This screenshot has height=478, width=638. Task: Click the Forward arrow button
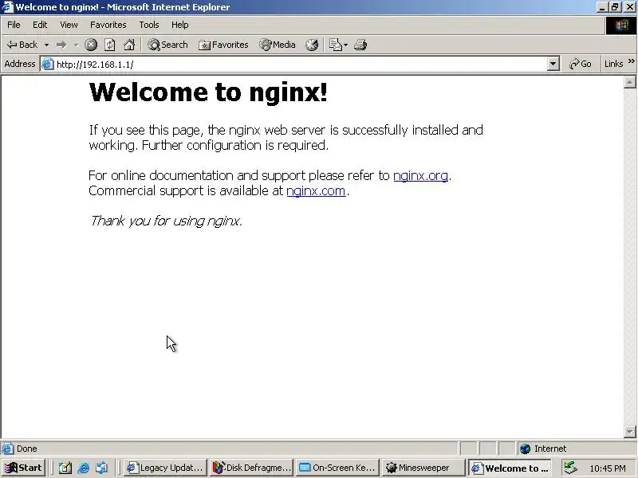pyautogui.click(x=61, y=45)
